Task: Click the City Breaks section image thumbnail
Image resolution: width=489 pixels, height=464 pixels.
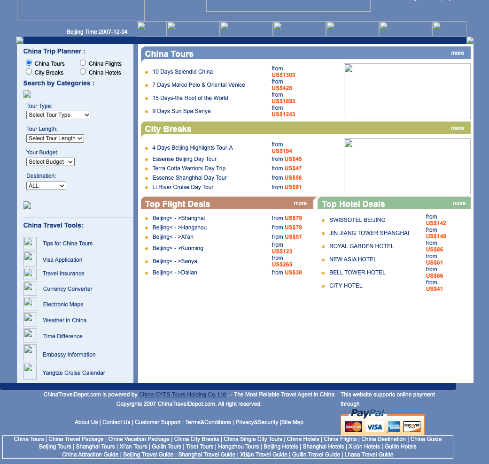Action: point(407,166)
